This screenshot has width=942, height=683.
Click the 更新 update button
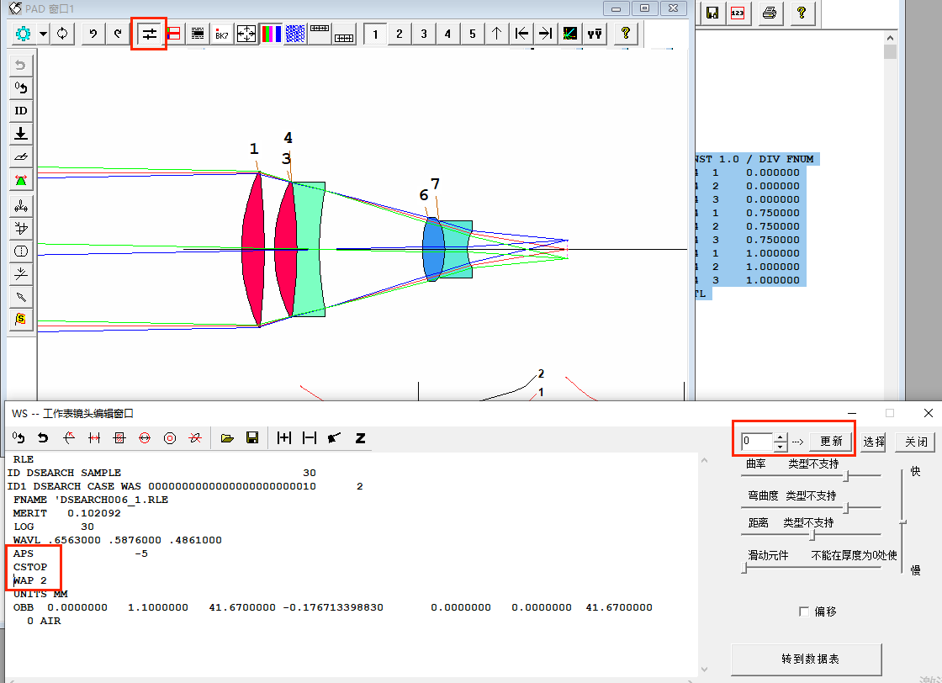(x=831, y=442)
